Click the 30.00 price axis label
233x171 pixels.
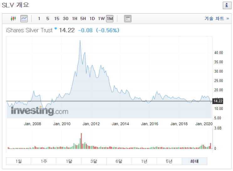[x=219, y=71]
